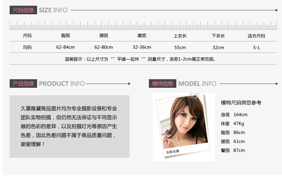
Task: Click the 均码 size row label
Action: [27, 47]
